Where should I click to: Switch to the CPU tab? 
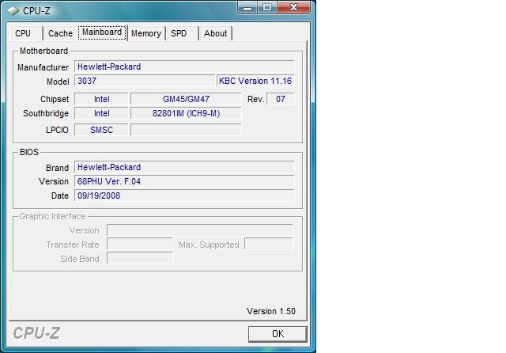(26, 33)
